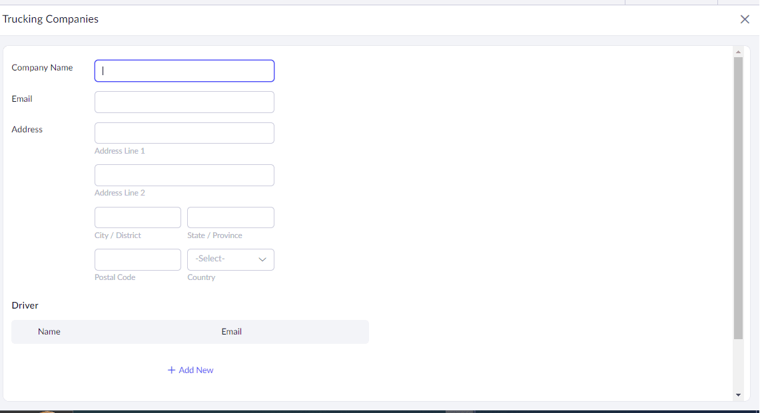Click the scrollbar down arrow
The width and height of the screenshot is (760, 413).
738,395
